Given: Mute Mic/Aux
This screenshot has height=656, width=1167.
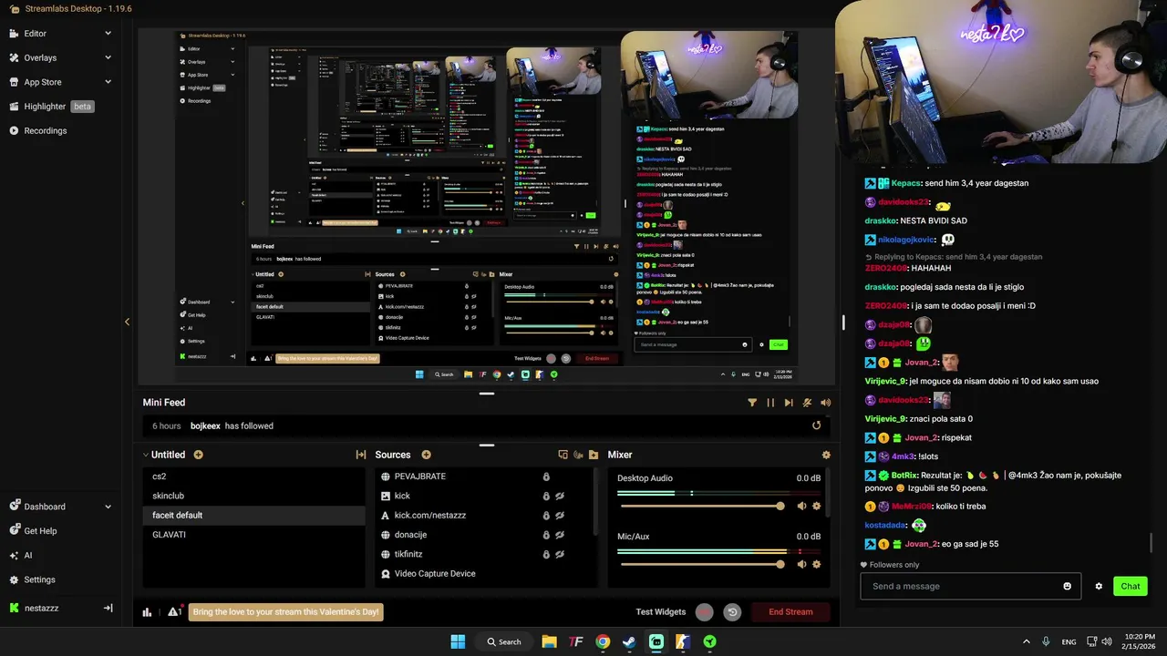Looking at the screenshot, I should (801, 564).
